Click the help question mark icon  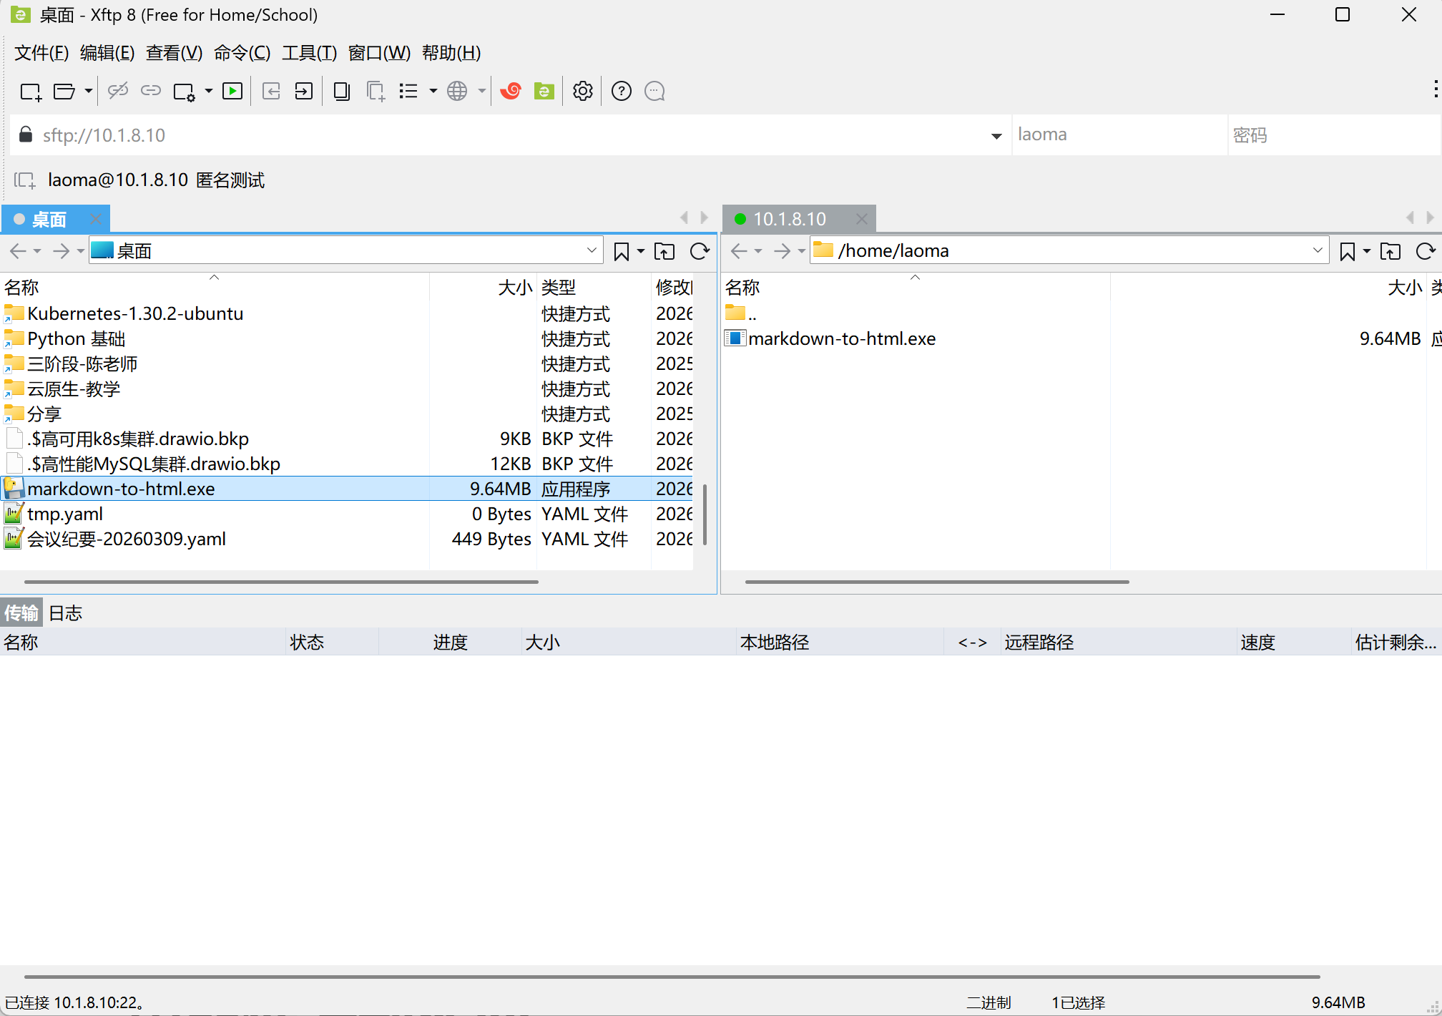point(621,91)
